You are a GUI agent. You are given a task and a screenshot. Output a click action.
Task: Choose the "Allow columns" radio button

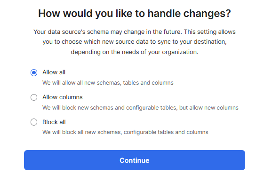[x=34, y=97]
